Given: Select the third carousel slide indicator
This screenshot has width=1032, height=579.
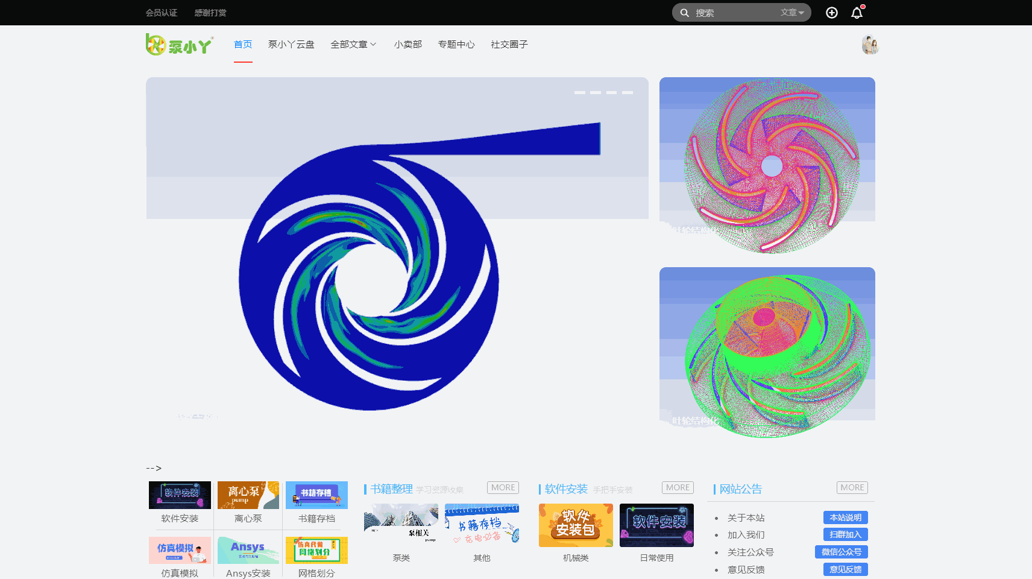Looking at the screenshot, I should (x=611, y=92).
